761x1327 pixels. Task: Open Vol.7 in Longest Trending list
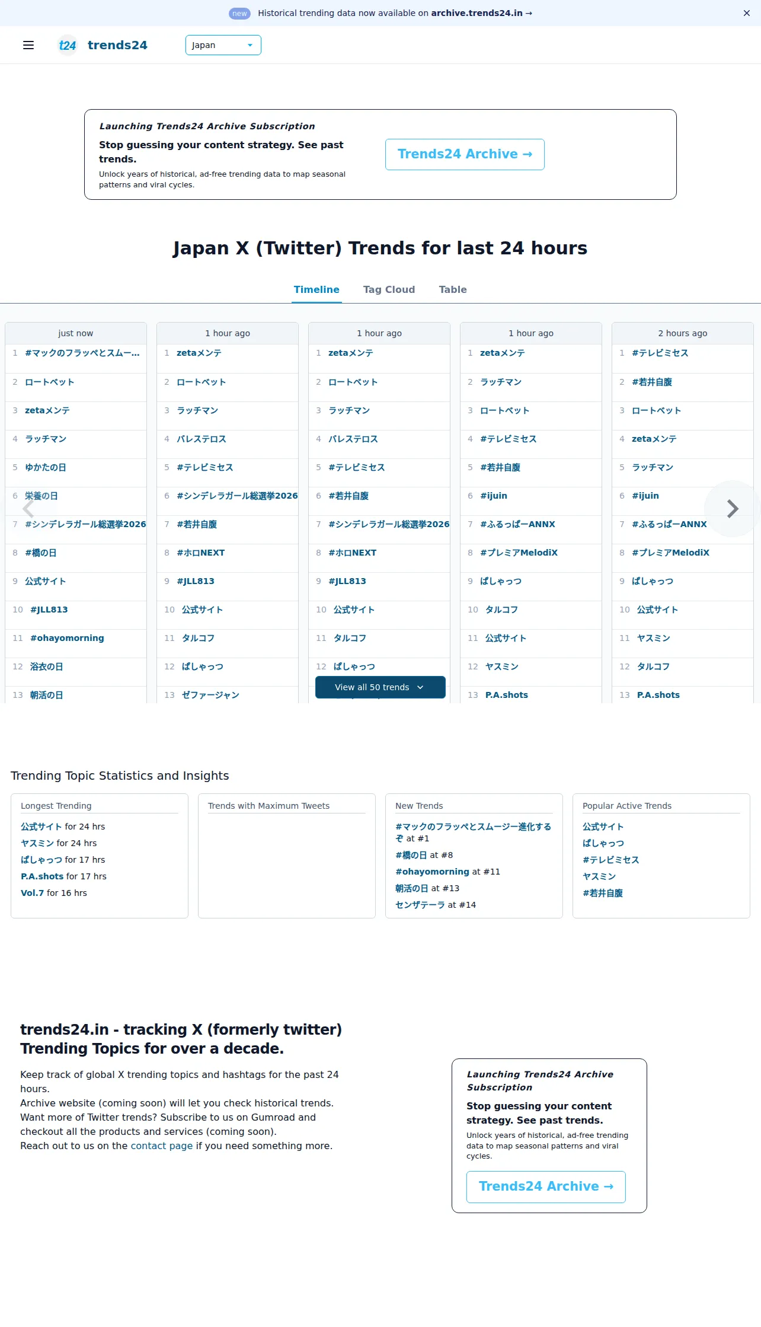click(x=33, y=893)
